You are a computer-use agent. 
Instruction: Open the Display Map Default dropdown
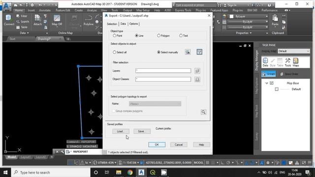(294, 51)
